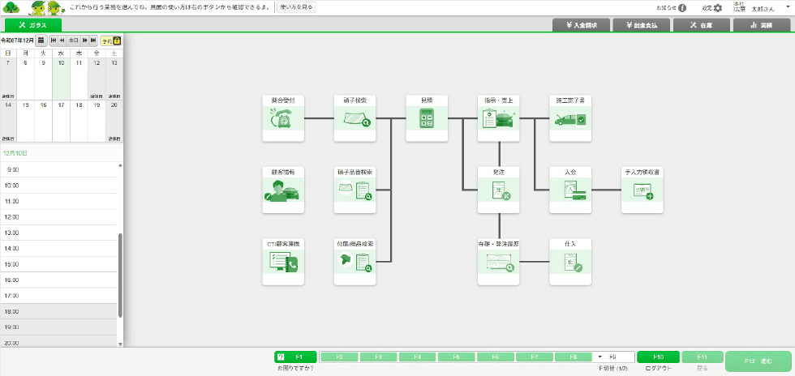Open the 硝子検索 glass search tile
795x376 pixels.
(x=355, y=118)
